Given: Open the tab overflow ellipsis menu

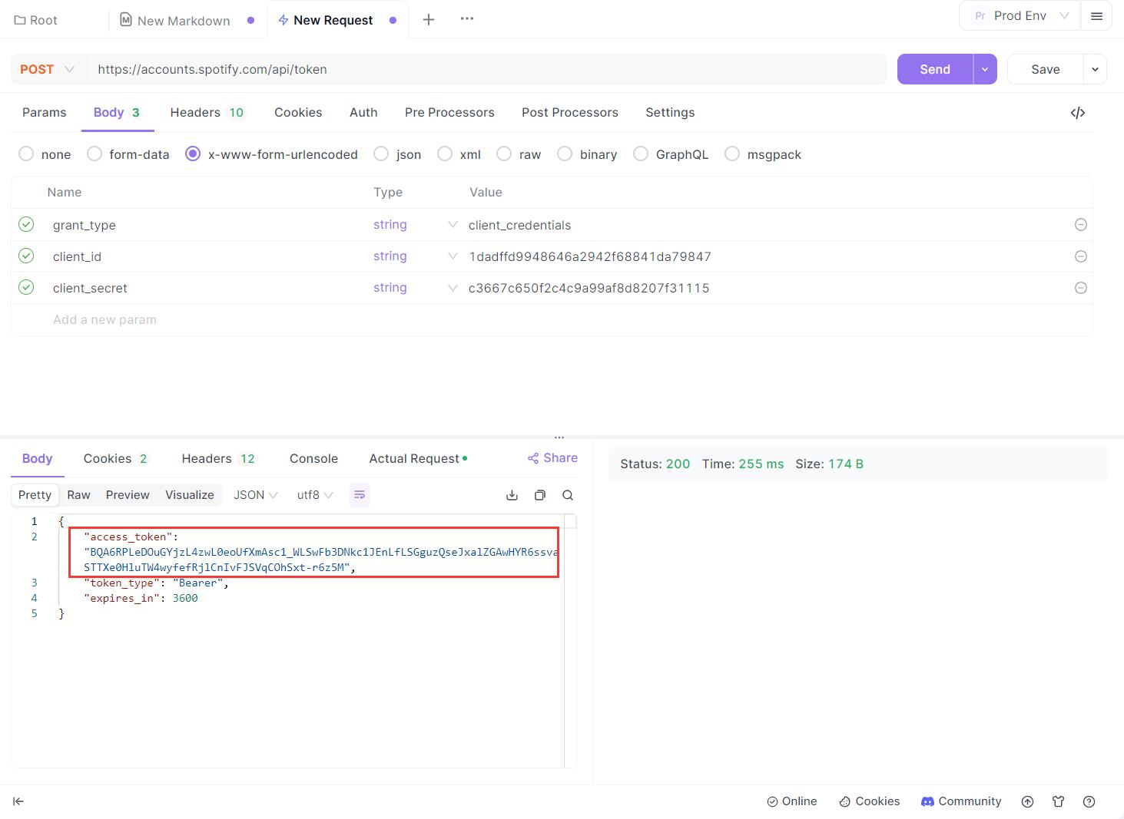Looking at the screenshot, I should click(x=467, y=18).
